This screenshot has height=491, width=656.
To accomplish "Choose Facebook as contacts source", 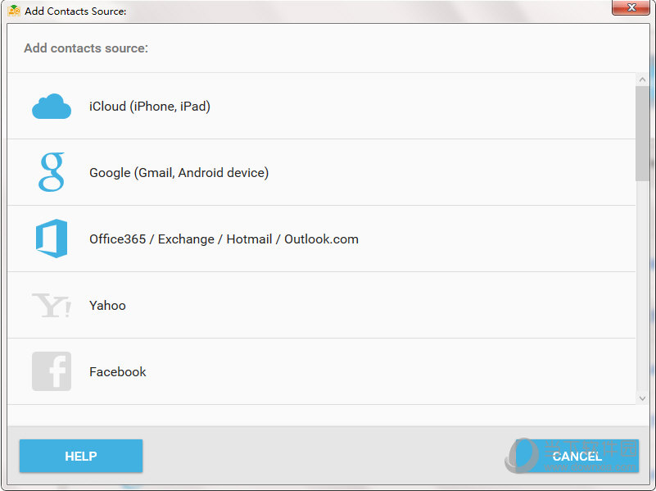I will pyautogui.click(x=321, y=371).
